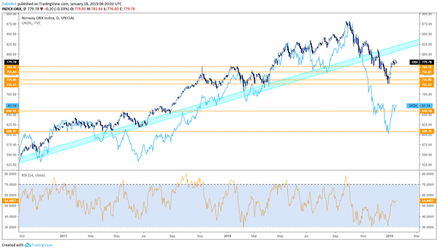Click the red down-arrow change indicator
The image size is (438, 250).
click(x=41, y=9)
